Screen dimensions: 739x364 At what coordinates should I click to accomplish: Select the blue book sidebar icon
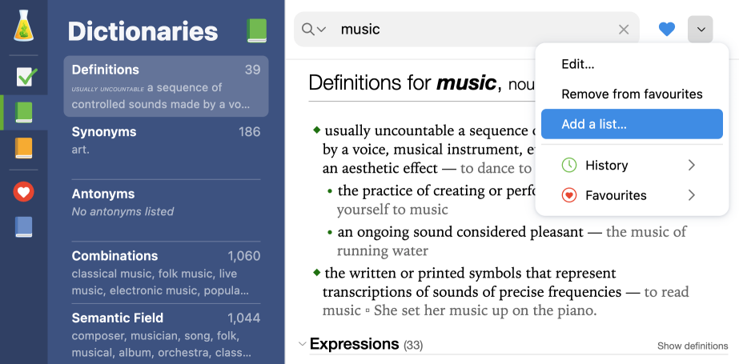point(25,228)
